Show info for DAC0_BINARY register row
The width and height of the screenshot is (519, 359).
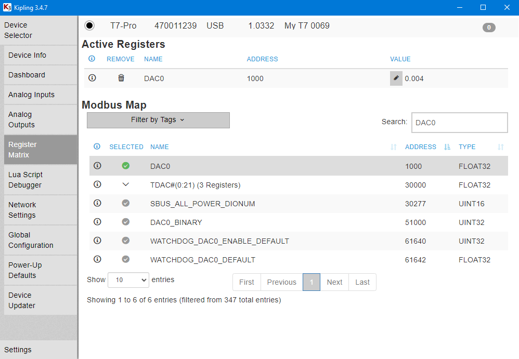[x=97, y=222]
